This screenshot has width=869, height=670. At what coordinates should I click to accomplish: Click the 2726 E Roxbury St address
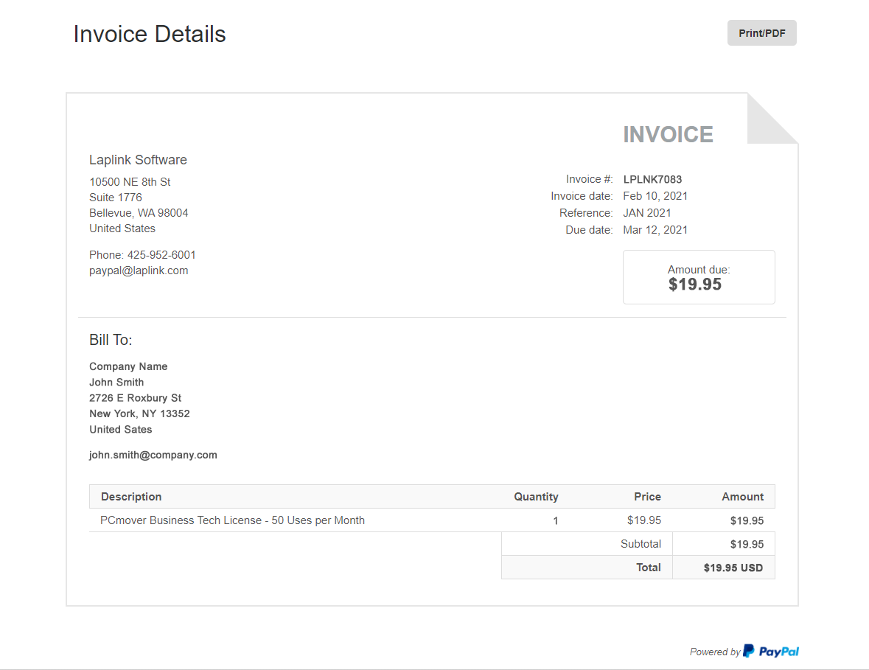point(135,398)
